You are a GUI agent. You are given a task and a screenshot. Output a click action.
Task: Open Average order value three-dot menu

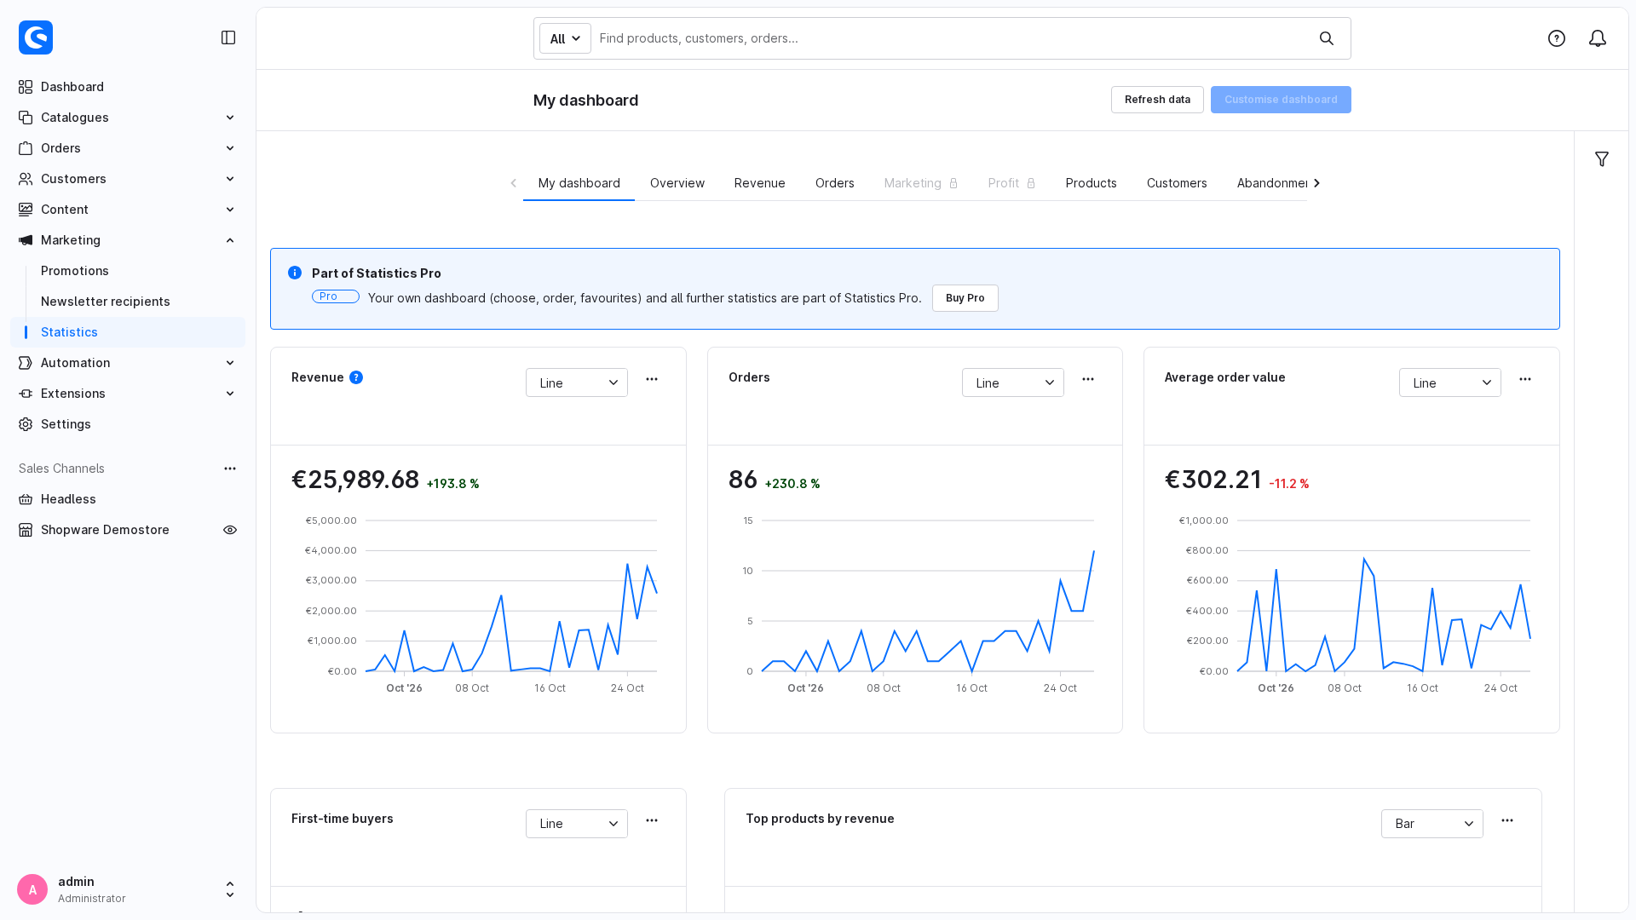pos(1525,379)
